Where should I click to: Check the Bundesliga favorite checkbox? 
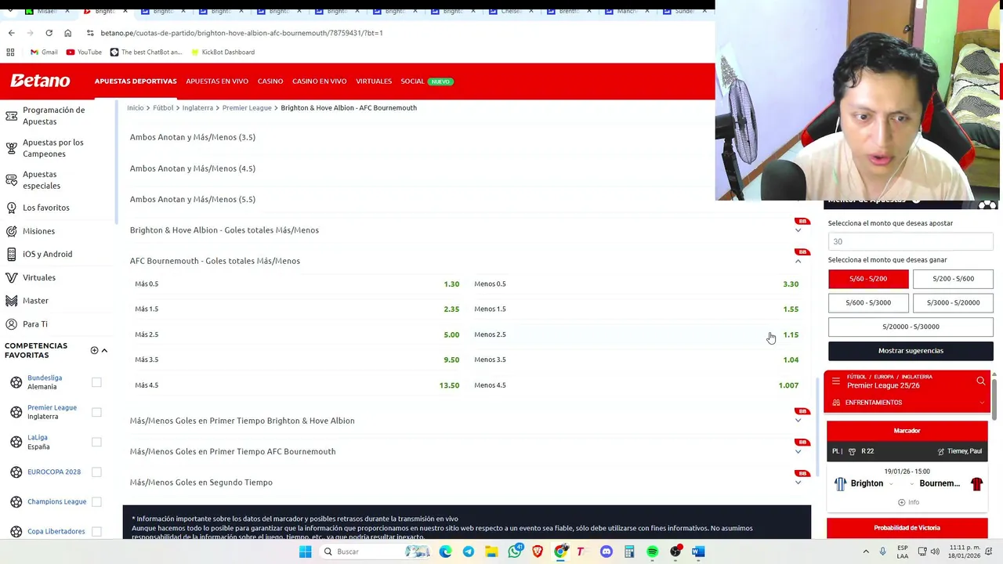click(96, 382)
